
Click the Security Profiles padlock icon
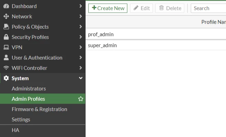[x=6, y=37]
